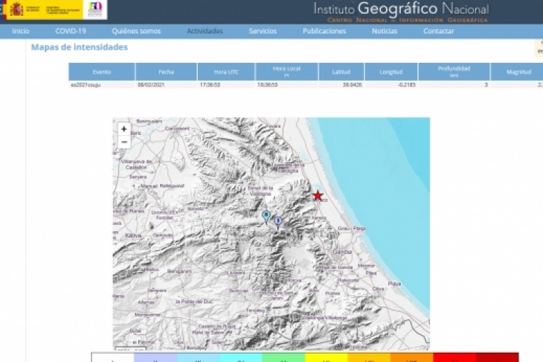The height and width of the screenshot is (362, 543).
Task: Click the Magnitud column header
Action: (519, 71)
